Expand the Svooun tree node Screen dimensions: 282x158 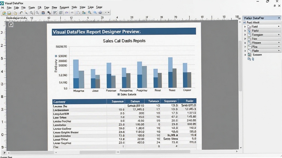(x=245, y=55)
